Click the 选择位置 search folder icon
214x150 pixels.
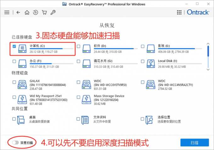click(x=149, y=120)
